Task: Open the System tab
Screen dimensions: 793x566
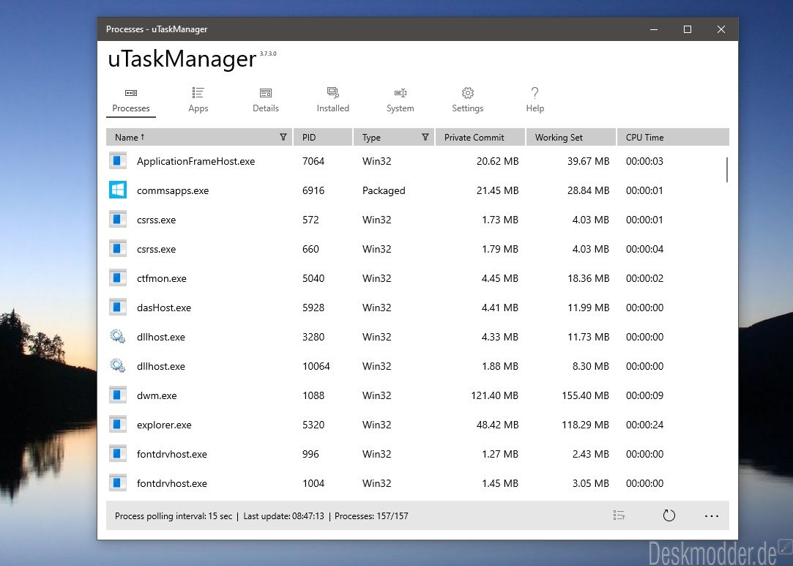Action: click(400, 100)
